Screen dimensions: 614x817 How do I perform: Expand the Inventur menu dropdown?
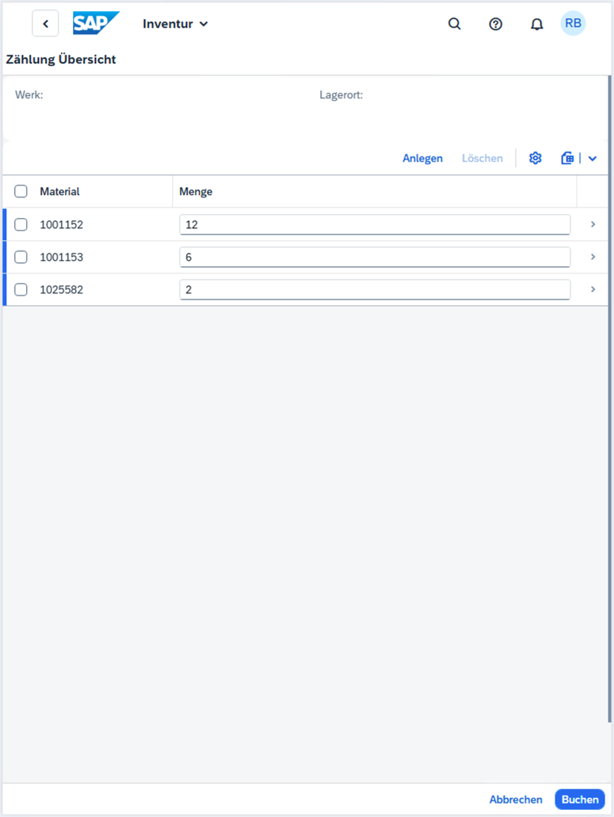point(175,24)
